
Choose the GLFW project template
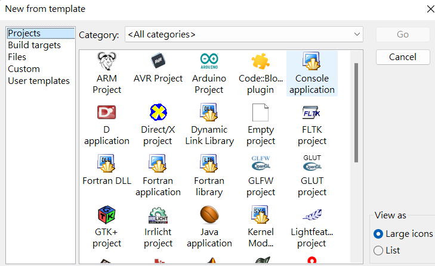[x=261, y=176]
